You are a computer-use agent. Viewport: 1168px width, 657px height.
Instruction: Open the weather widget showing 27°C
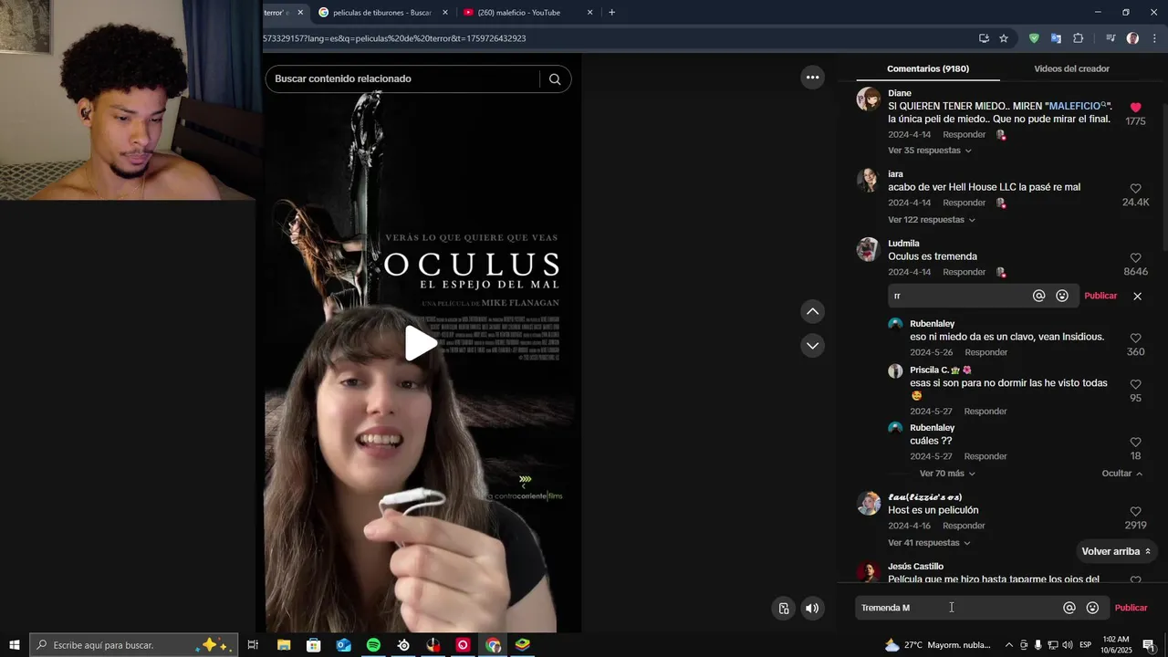tap(936, 645)
